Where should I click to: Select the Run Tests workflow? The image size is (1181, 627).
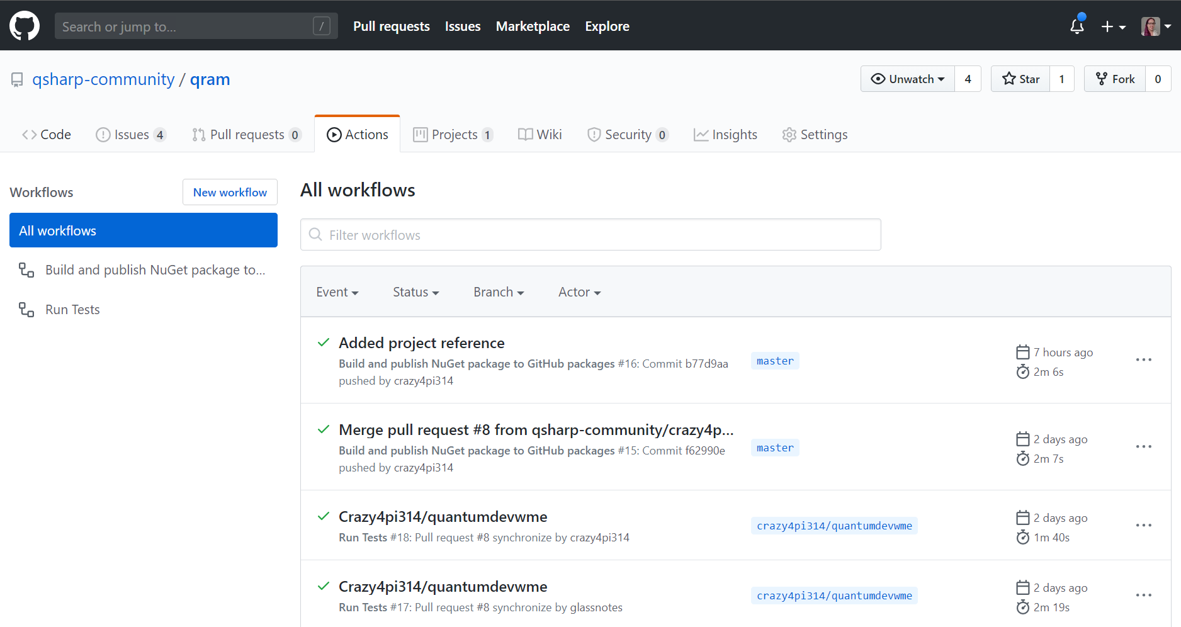(x=144, y=309)
